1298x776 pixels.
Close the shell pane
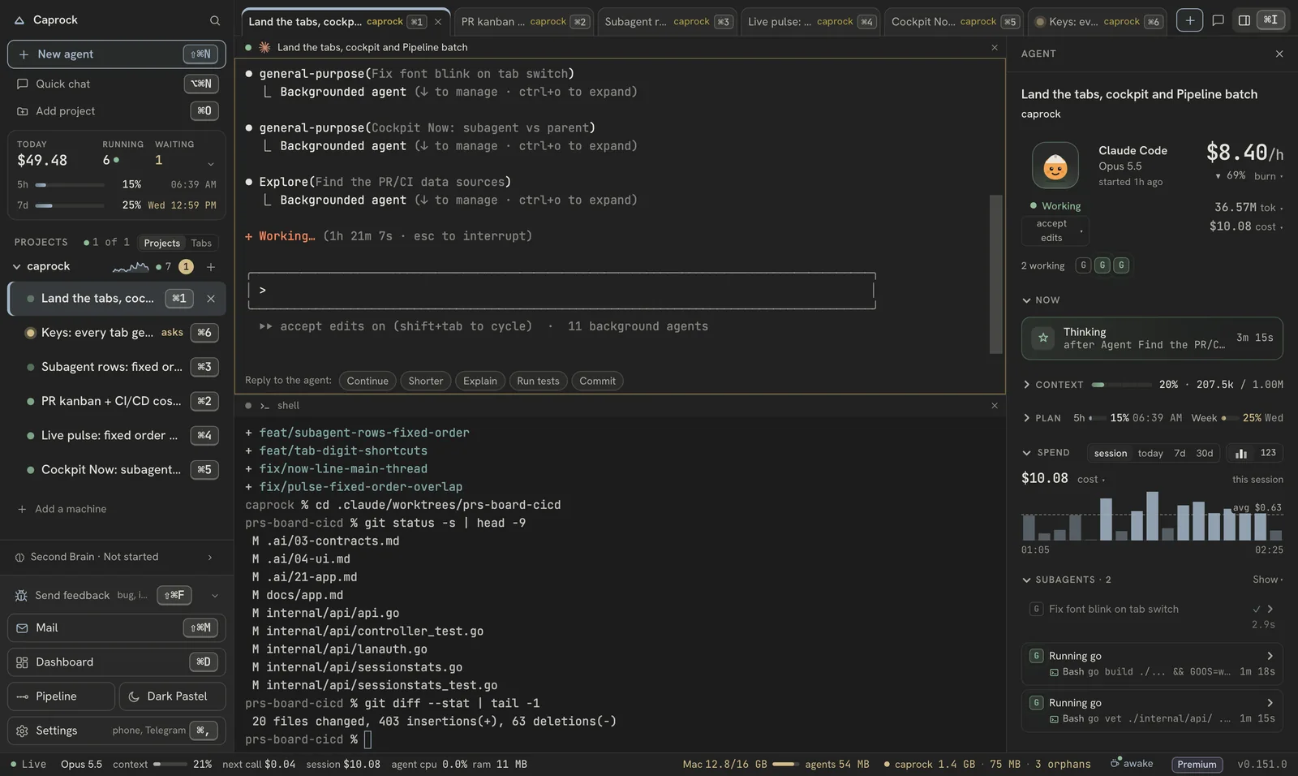995,406
